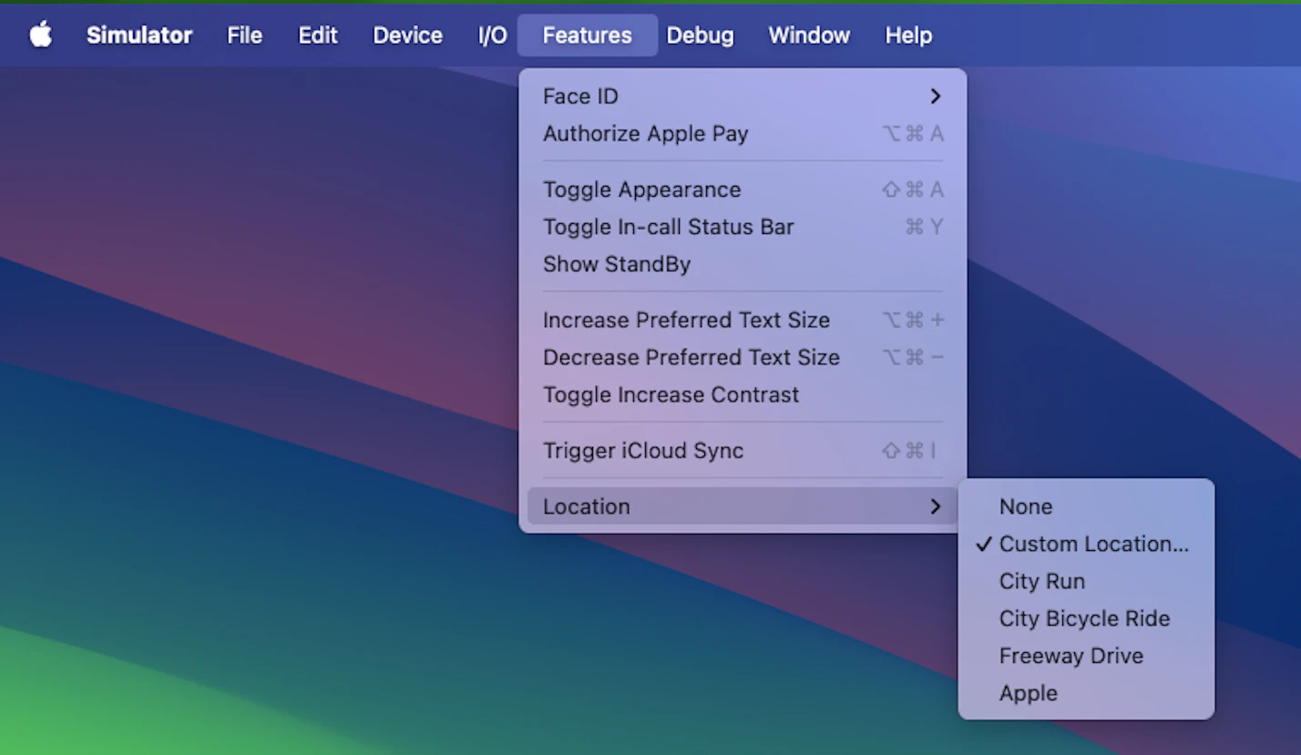Choose City Bicycle Ride location
The height and width of the screenshot is (755, 1301).
[x=1086, y=618]
